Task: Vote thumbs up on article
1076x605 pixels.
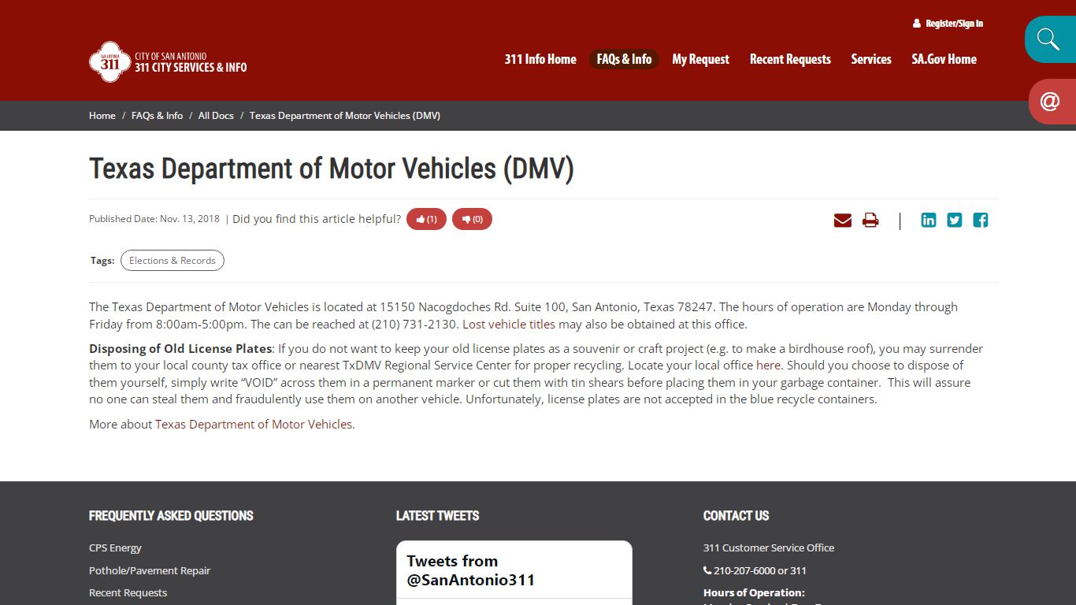Action: pyautogui.click(x=426, y=219)
